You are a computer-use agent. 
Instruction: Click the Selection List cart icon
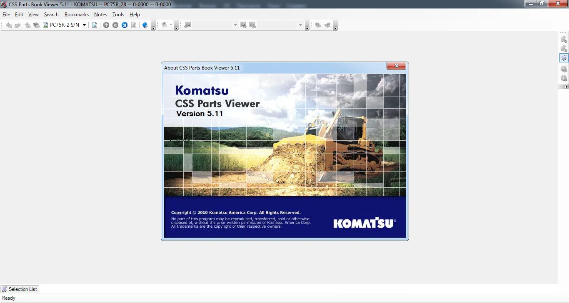pyautogui.click(x=4, y=289)
